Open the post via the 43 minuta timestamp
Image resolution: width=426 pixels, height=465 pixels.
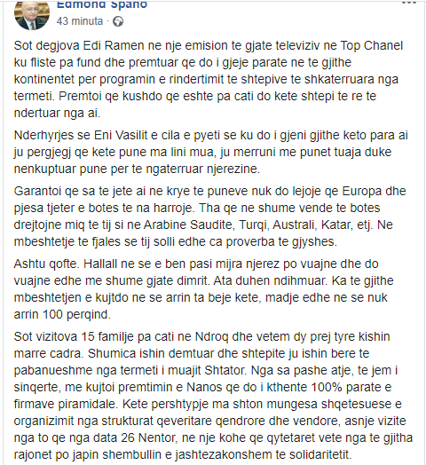pyautogui.click(x=80, y=21)
